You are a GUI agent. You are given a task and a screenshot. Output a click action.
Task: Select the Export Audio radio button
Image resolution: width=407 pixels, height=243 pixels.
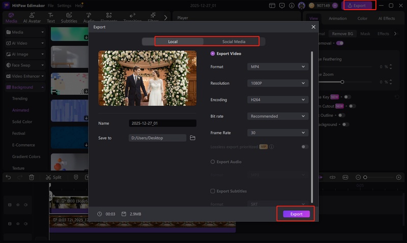(x=213, y=162)
